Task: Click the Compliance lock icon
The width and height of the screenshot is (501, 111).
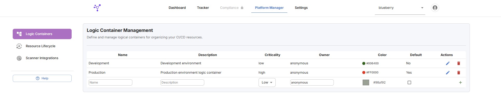Action: pos(242,8)
